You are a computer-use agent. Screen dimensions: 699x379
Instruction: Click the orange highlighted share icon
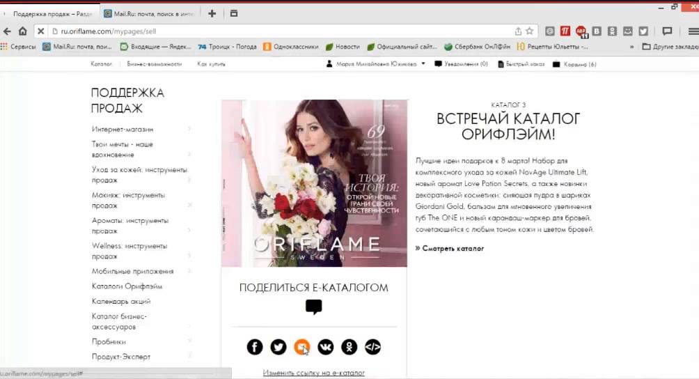point(301,347)
